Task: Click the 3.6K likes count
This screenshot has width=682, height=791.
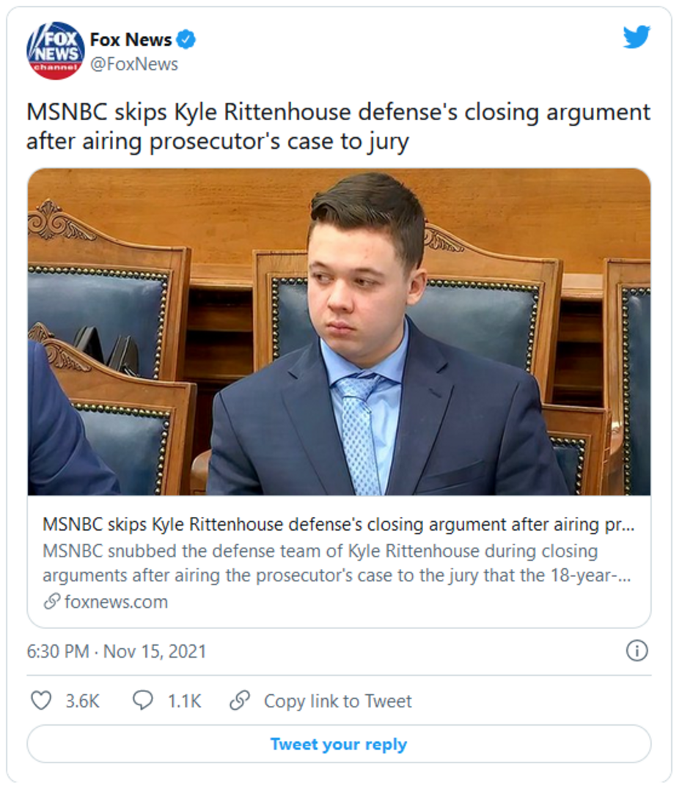Action: point(82,701)
